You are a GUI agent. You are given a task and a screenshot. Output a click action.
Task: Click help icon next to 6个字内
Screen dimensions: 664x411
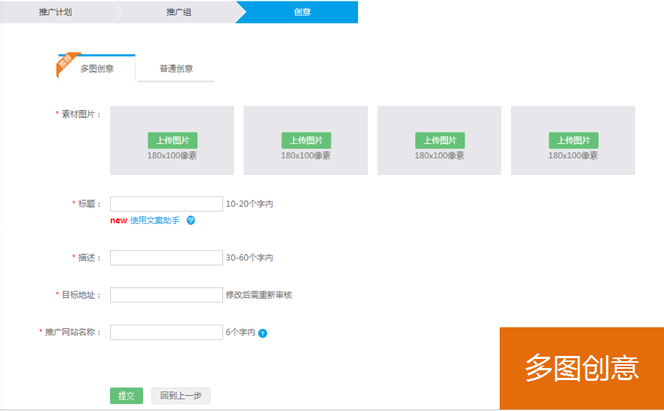click(263, 333)
